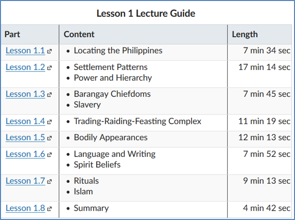Click the Content column header
The width and height of the screenshot is (295, 220).
(x=79, y=34)
